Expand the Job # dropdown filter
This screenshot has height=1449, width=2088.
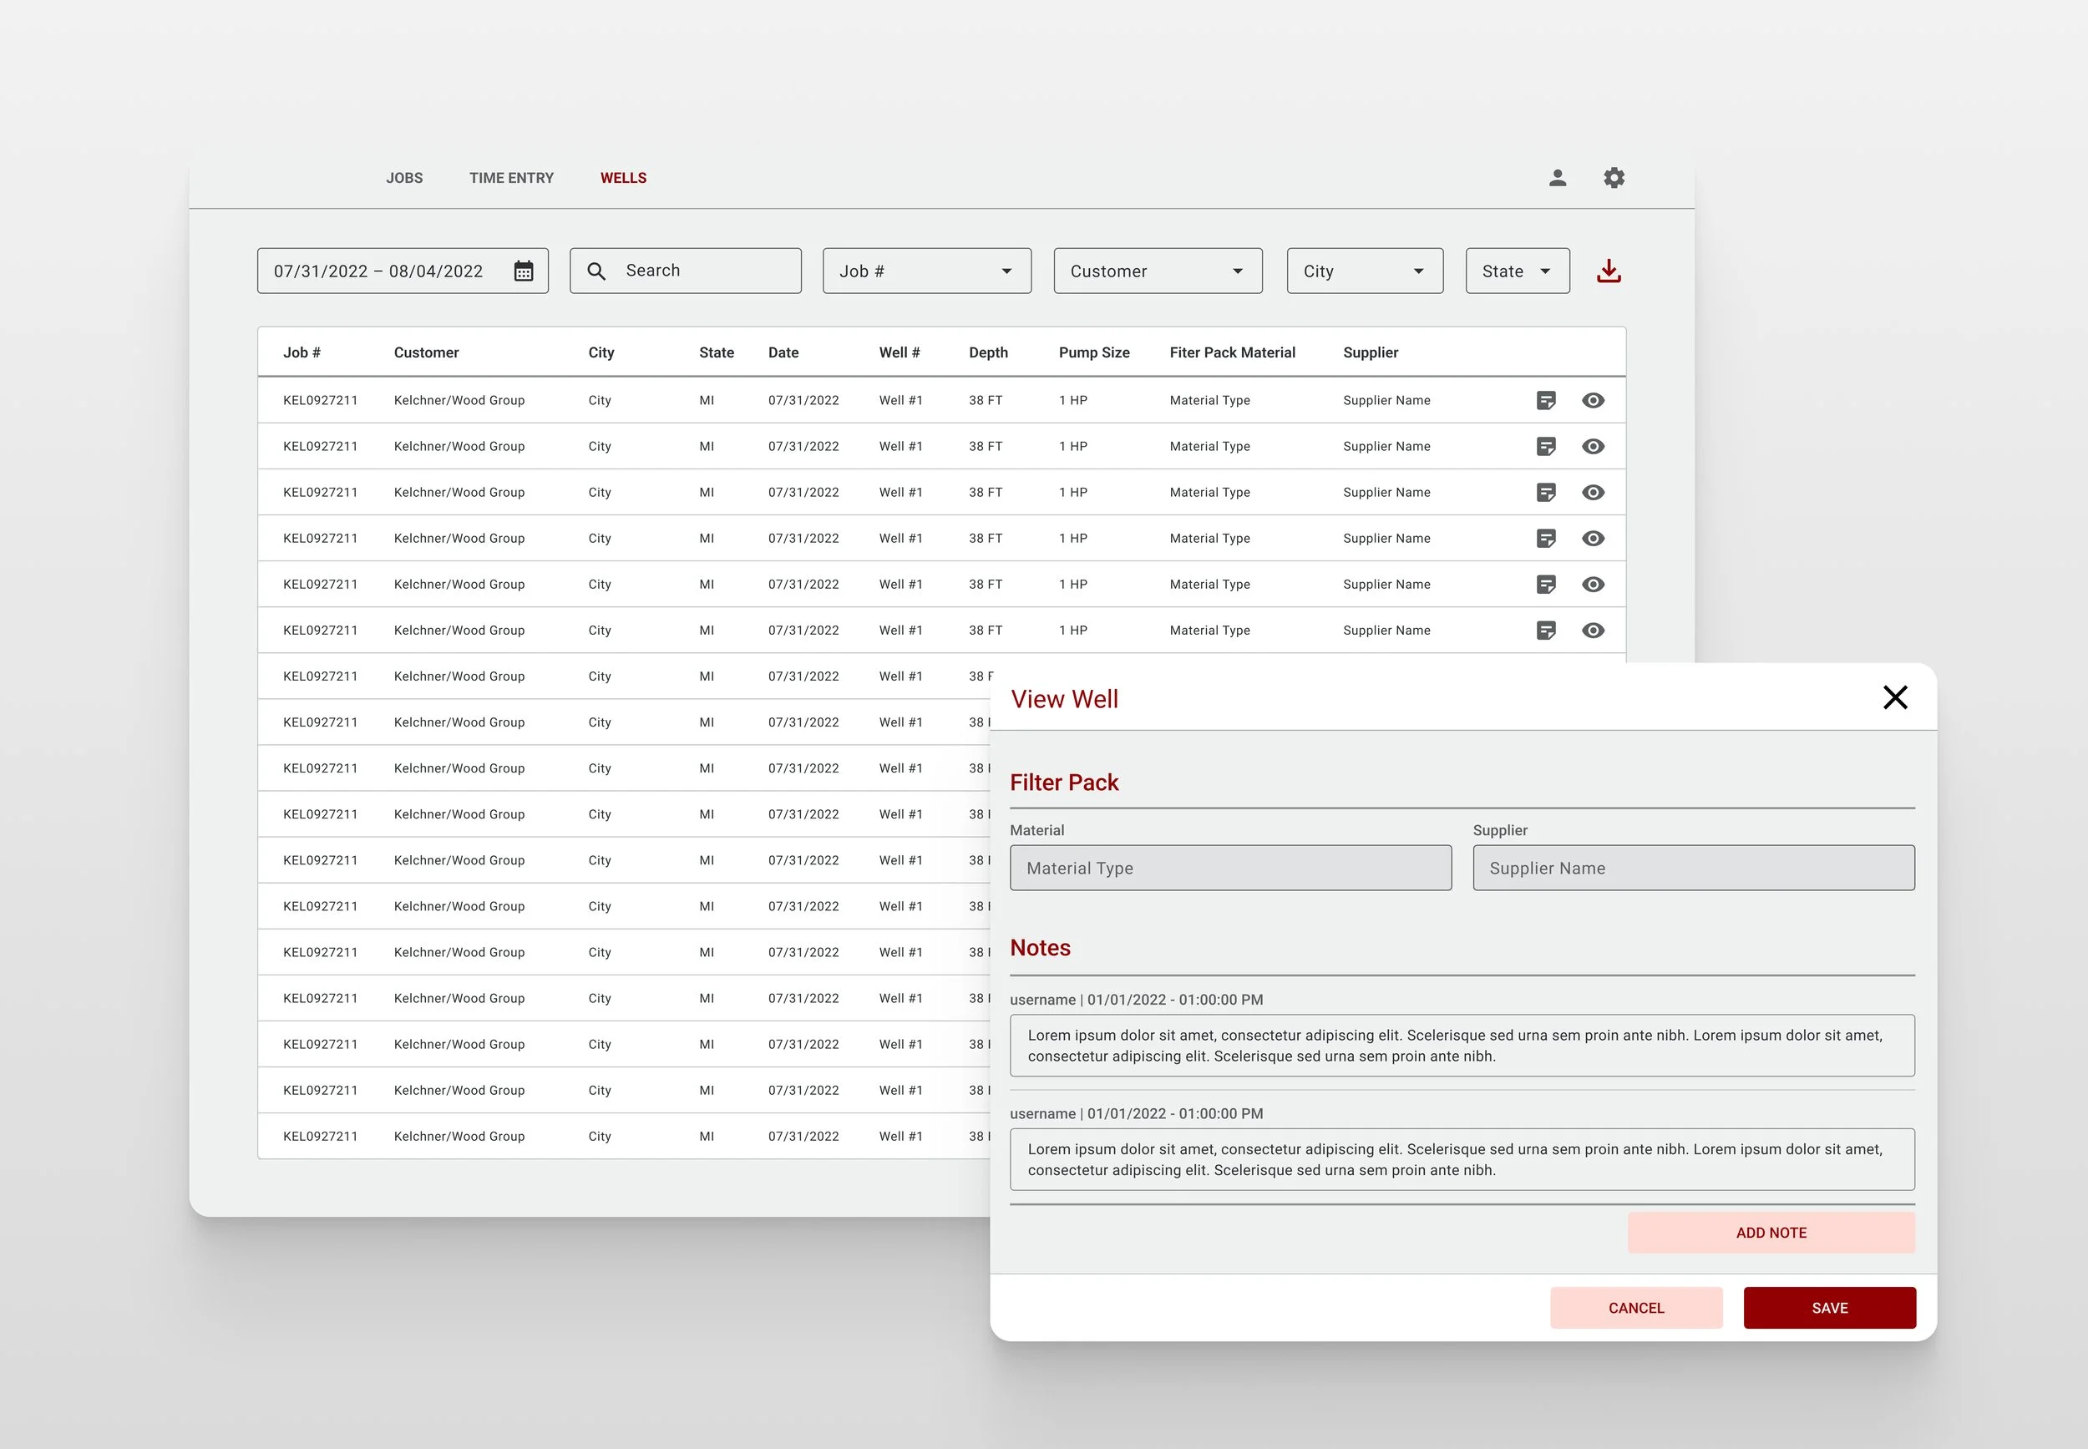coord(926,271)
